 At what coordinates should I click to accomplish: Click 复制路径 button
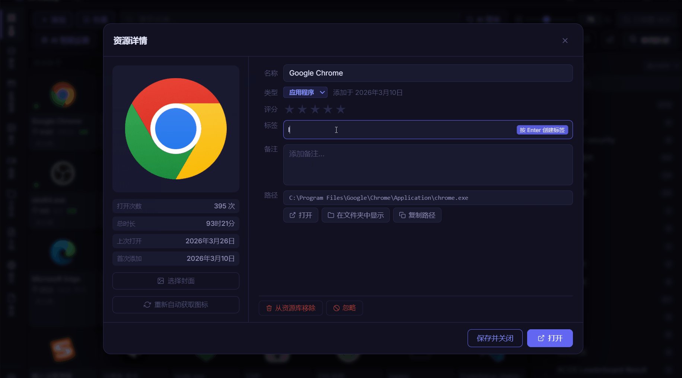(417, 215)
